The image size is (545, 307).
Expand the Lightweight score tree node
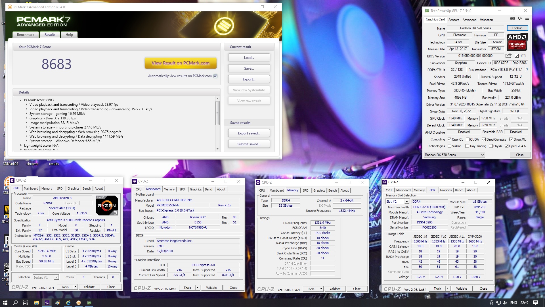click(x=21, y=146)
